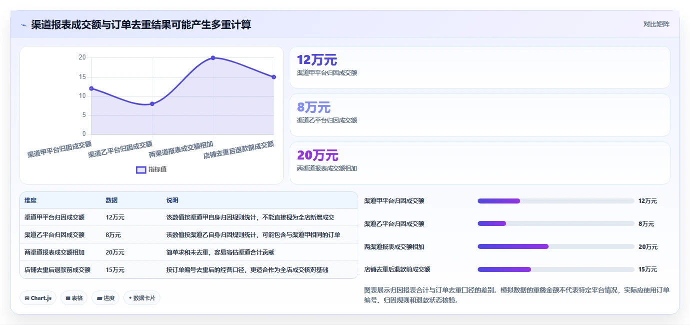The image size is (690, 325).
Task: Click the 维度 column header
Action: [x=30, y=200]
